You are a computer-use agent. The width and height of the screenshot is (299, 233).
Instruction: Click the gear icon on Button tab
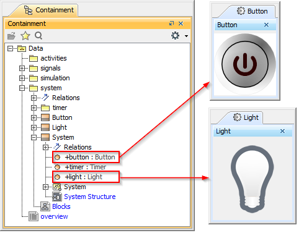coord(241,11)
